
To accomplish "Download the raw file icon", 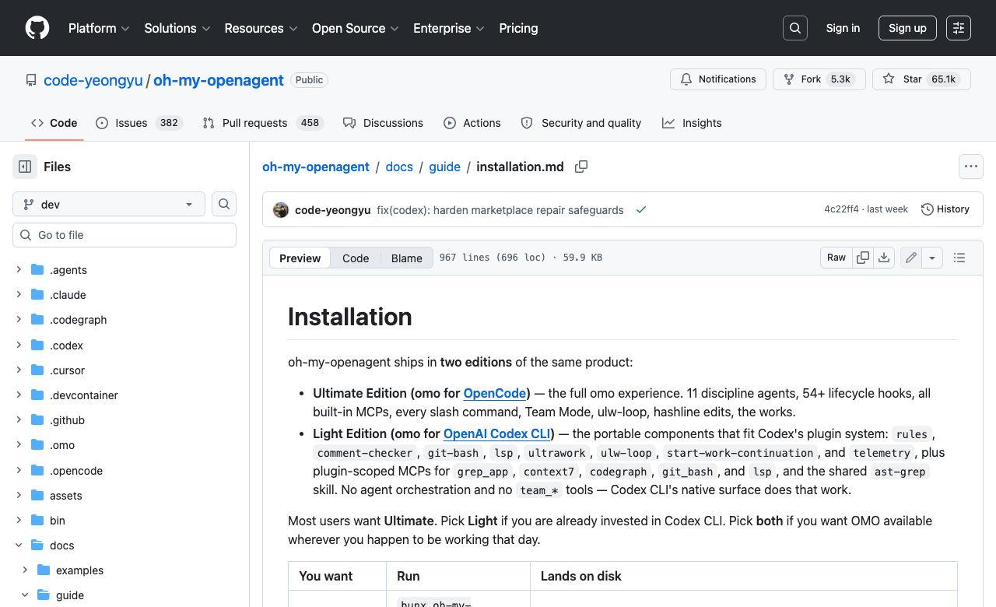I will (884, 258).
